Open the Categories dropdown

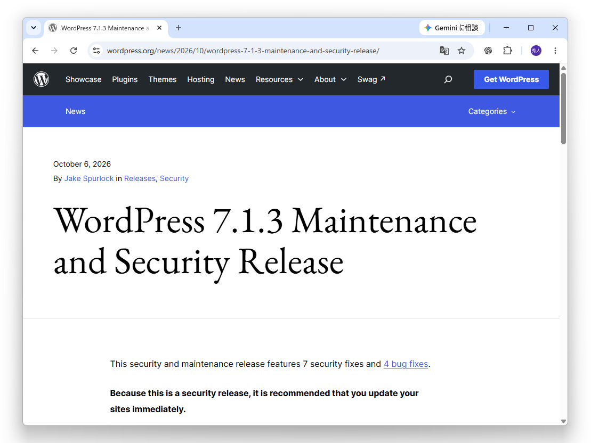[x=492, y=111]
